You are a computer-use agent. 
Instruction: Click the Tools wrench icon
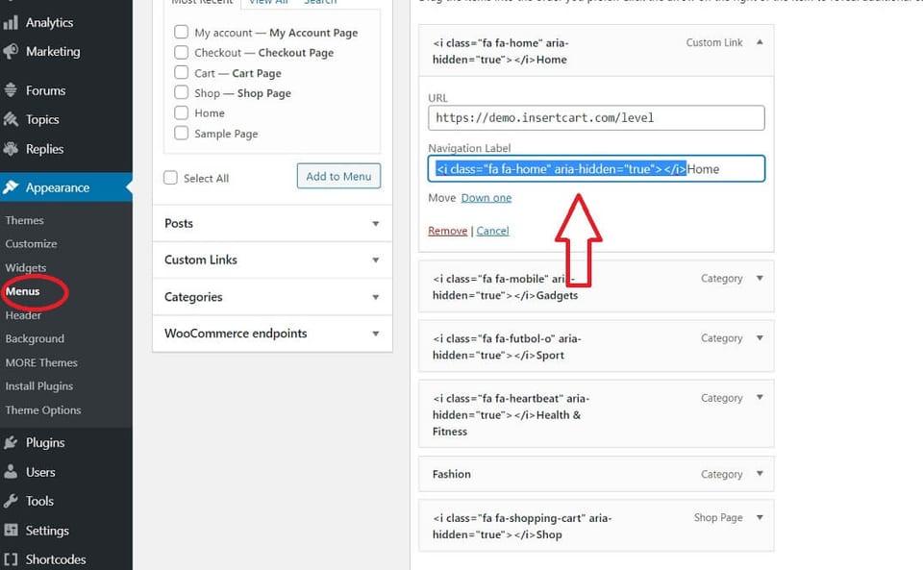pyautogui.click(x=11, y=501)
